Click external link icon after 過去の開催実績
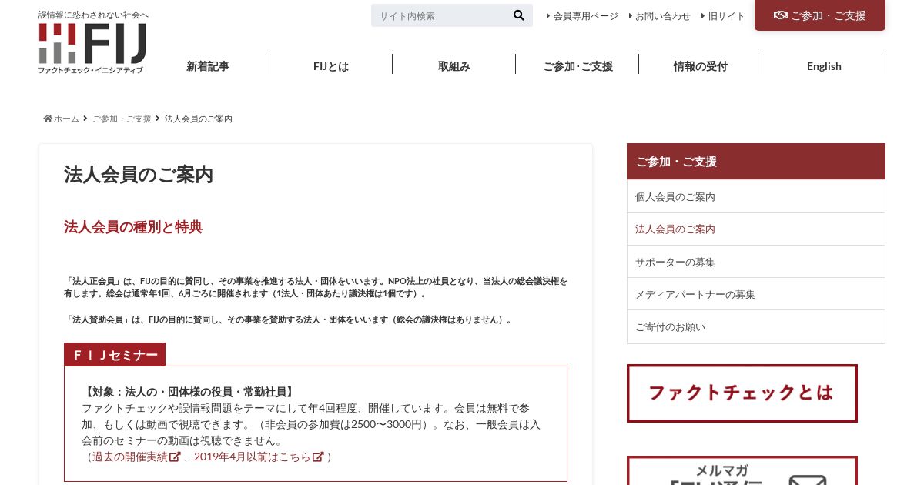Image resolution: width=924 pixels, height=485 pixels. pos(175,457)
